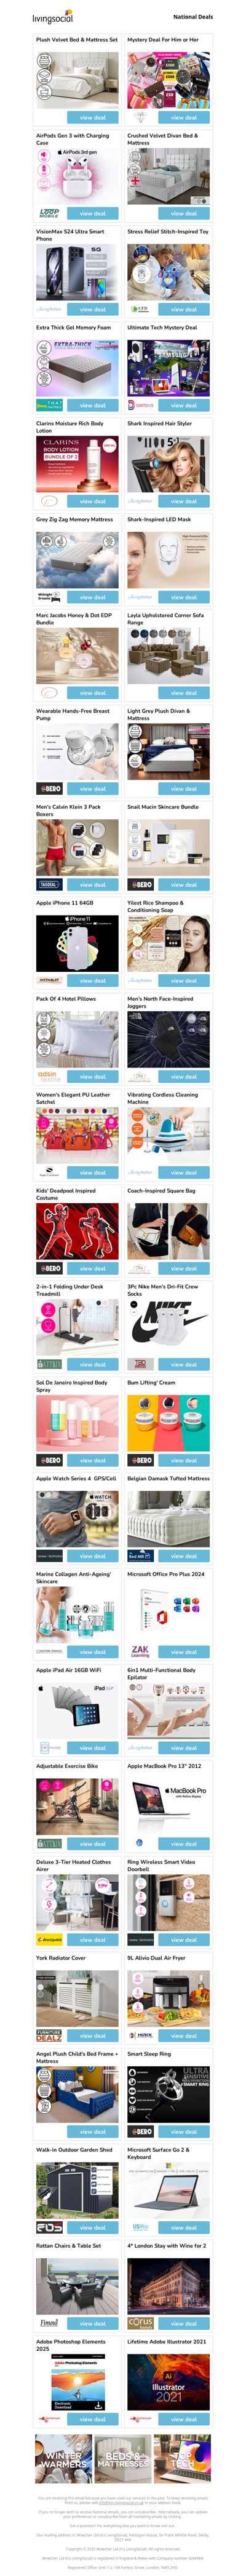This screenshot has height=2576, width=246.
Task: Click the Bero logo under Wearable Breast Pump
Action: [49, 789]
